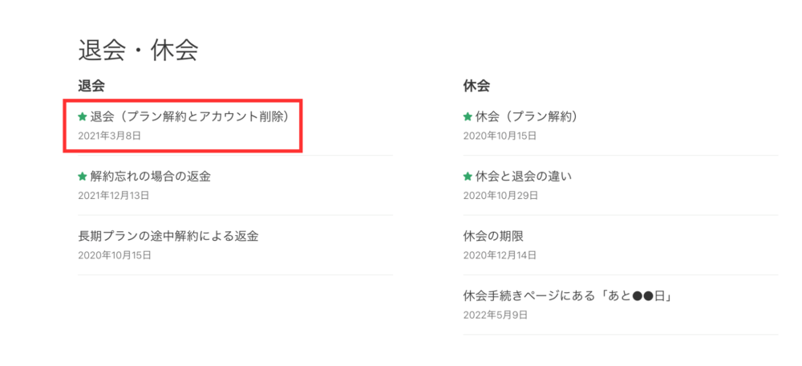802x366 pixels.
Task: Select the 休会 section heading
Action: (476, 86)
